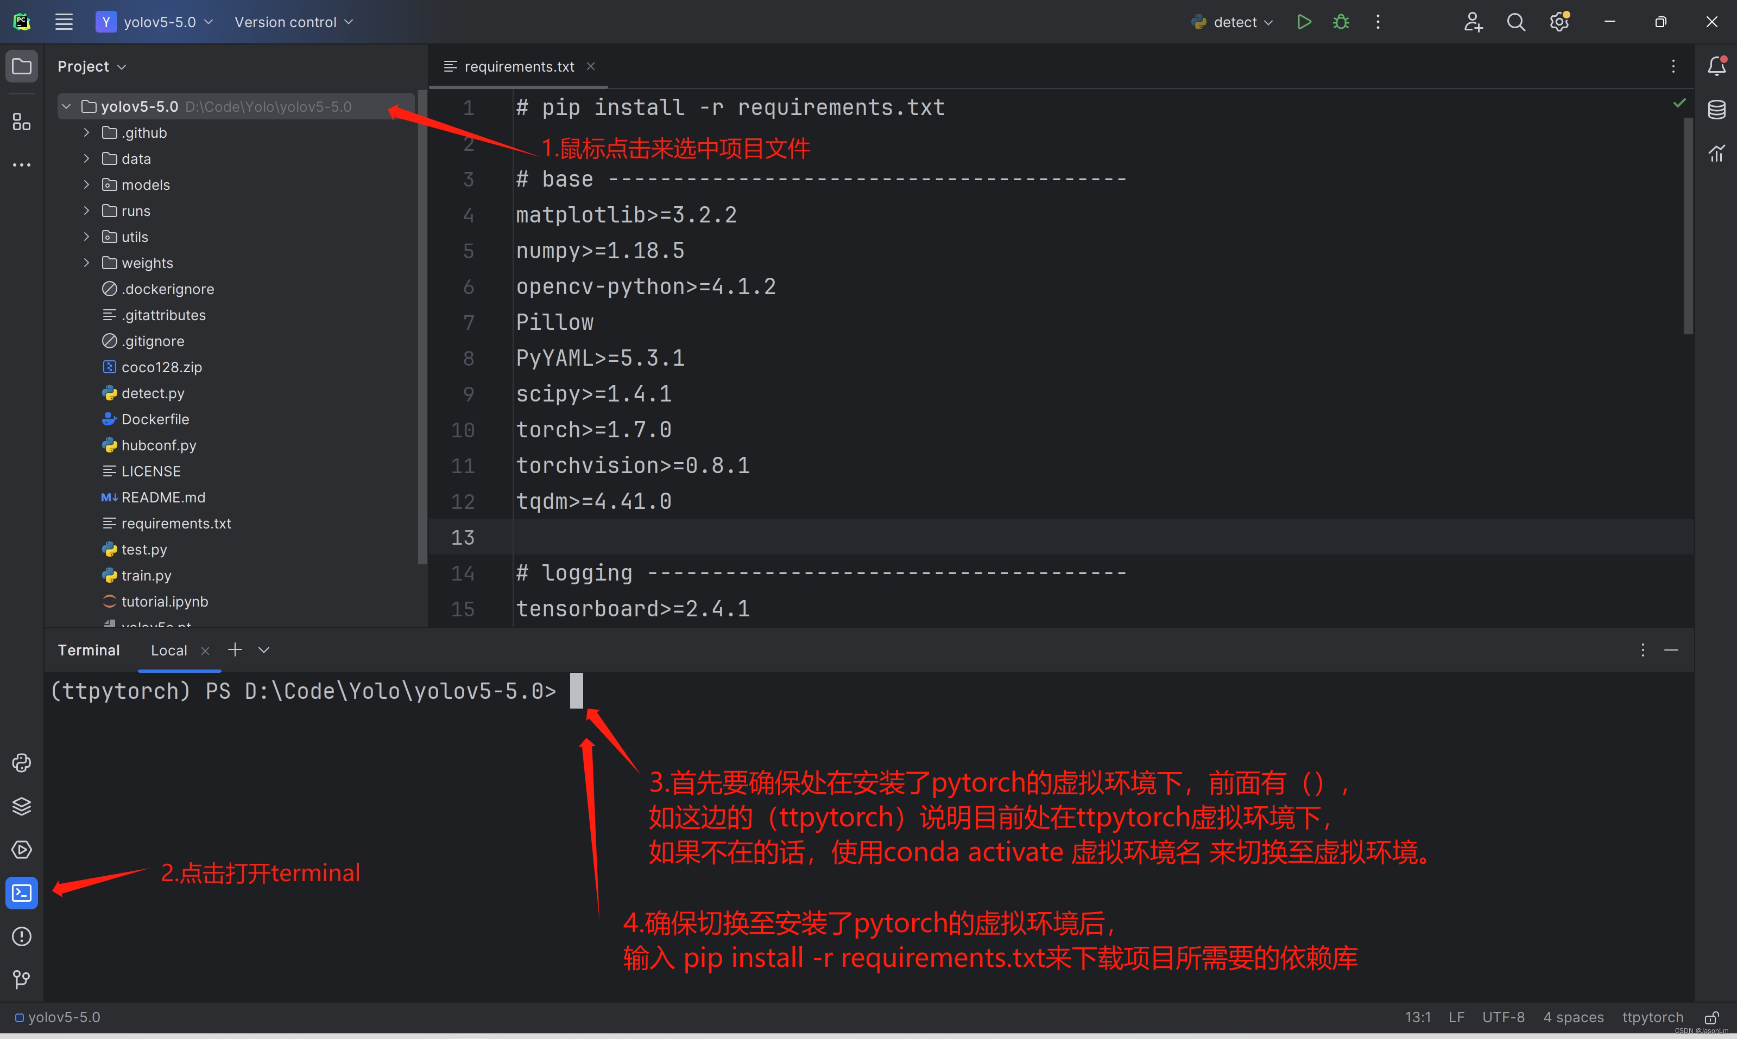
Task: Open the Version control dropdown
Action: click(x=294, y=22)
